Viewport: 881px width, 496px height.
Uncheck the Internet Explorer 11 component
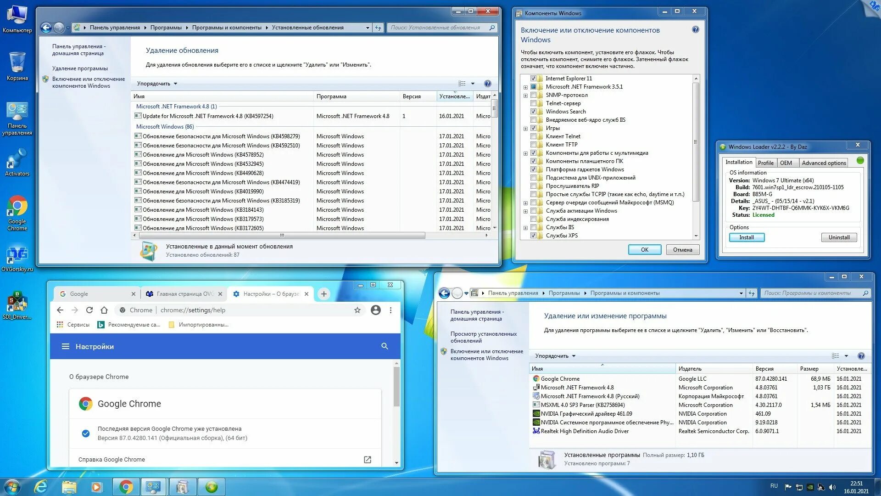coord(533,78)
